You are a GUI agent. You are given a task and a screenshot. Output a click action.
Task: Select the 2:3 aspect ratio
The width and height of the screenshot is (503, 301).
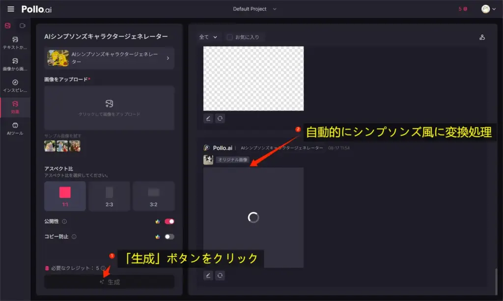[x=109, y=196]
